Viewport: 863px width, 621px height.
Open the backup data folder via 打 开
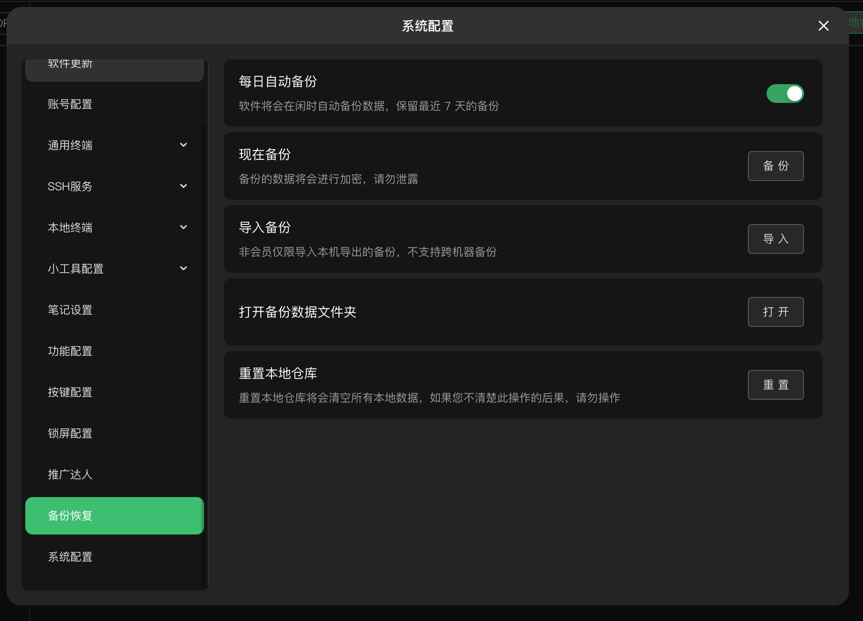click(775, 312)
